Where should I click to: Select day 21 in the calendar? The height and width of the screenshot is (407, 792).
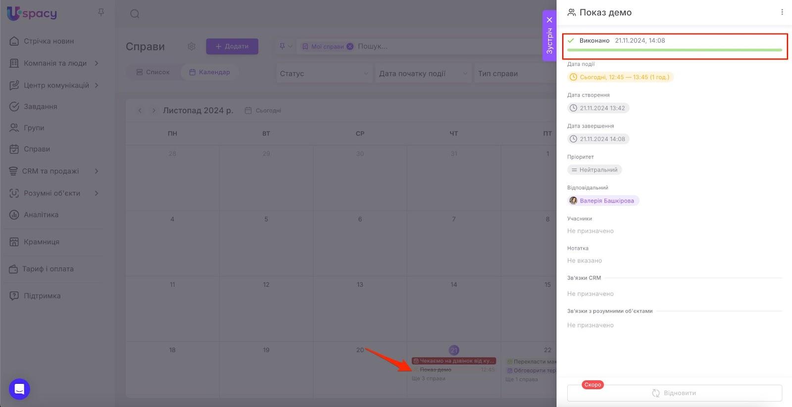point(454,350)
